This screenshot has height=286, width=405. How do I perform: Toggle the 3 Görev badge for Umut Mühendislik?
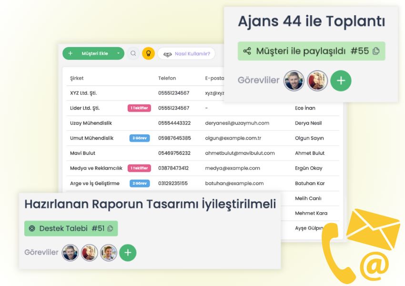pos(139,138)
